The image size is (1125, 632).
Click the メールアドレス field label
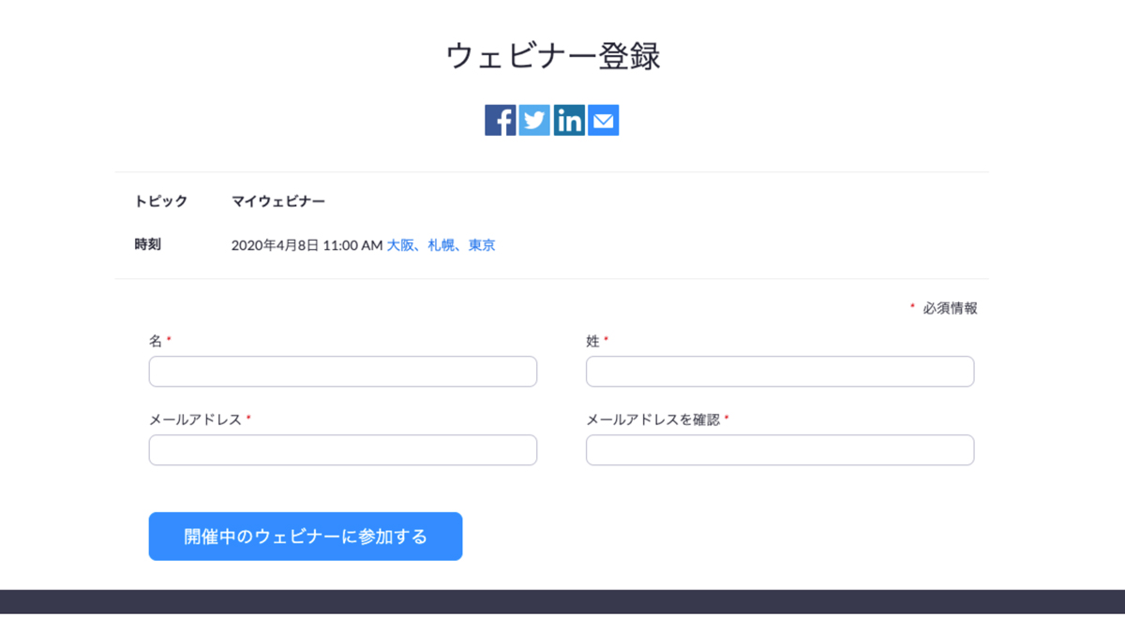pyautogui.click(x=195, y=420)
